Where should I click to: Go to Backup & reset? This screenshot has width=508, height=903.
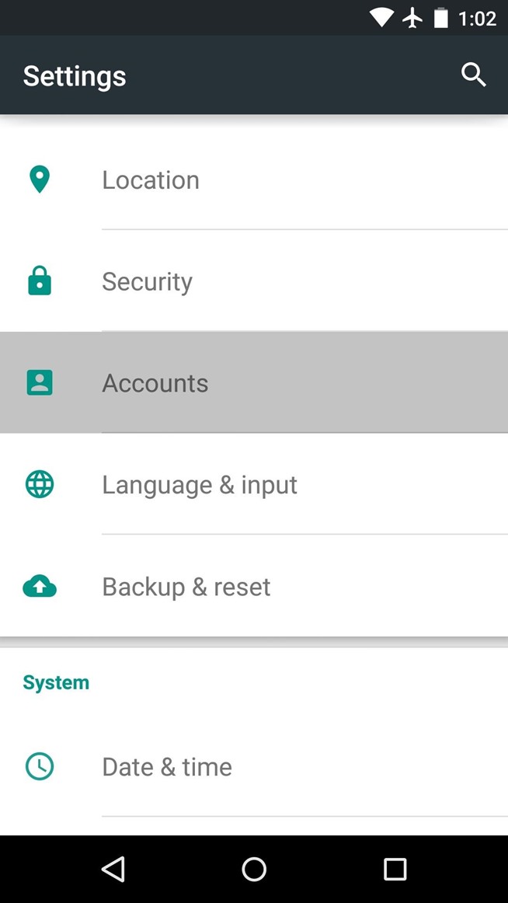(186, 587)
